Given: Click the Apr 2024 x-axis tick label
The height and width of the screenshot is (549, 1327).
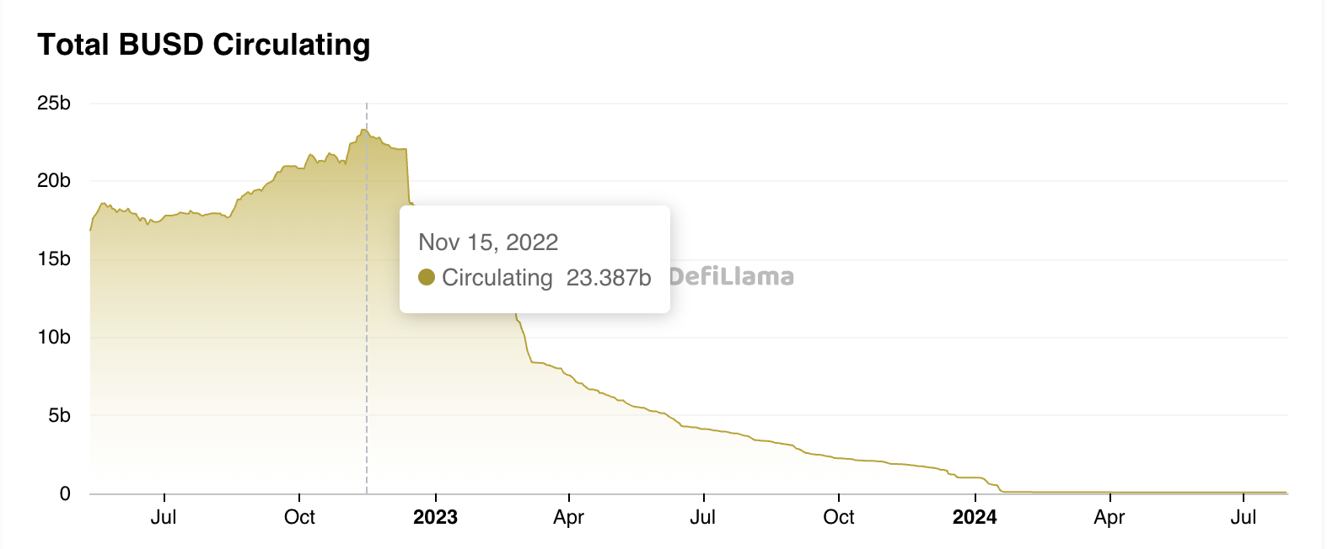Looking at the screenshot, I should pos(1109,517).
